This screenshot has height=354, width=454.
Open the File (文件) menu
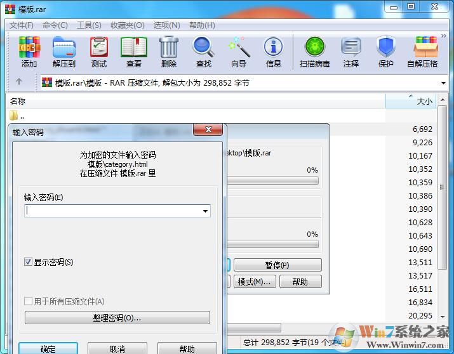[x=22, y=25]
